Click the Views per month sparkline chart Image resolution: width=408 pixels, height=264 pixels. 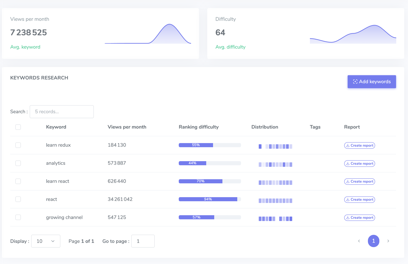pyautogui.click(x=148, y=34)
